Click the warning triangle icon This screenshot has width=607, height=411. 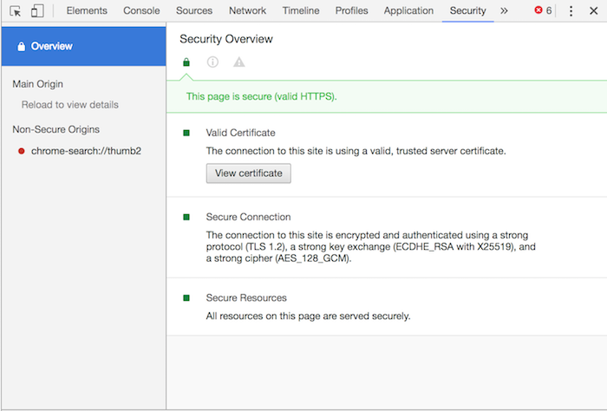click(239, 62)
